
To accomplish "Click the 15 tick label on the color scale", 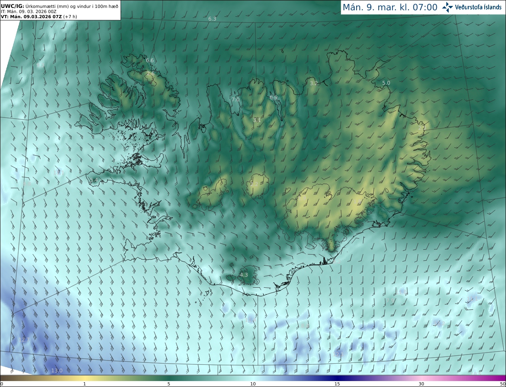I will [337, 384].
